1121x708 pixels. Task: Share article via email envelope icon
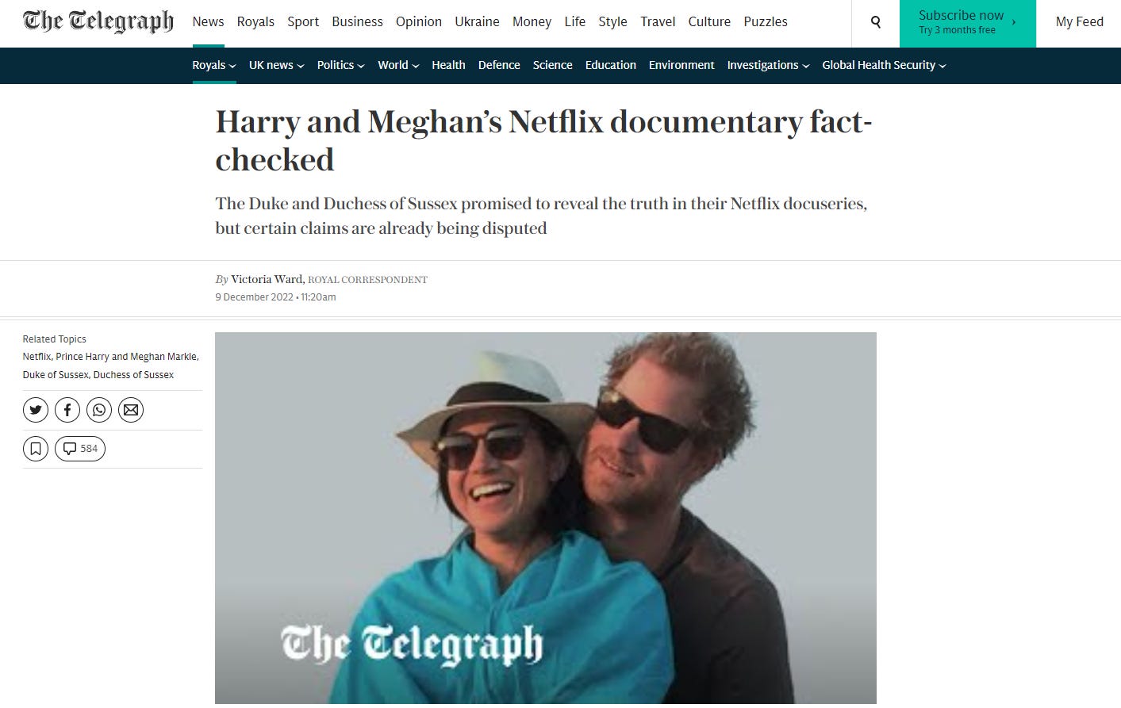[x=131, y=410]
